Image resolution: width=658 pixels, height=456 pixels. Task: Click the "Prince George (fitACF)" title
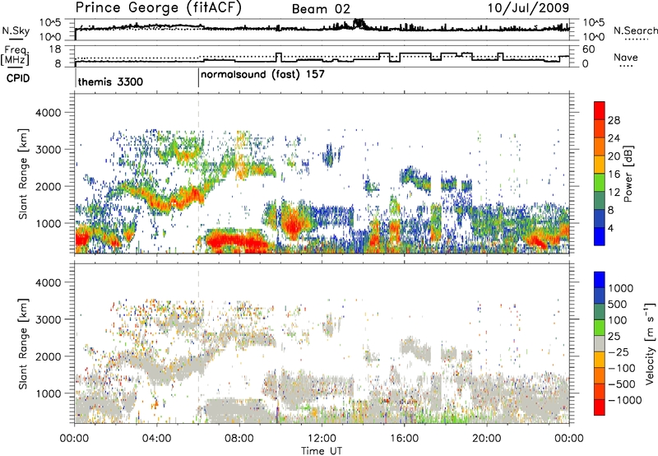pyautogui.click(x=158, y=8)
